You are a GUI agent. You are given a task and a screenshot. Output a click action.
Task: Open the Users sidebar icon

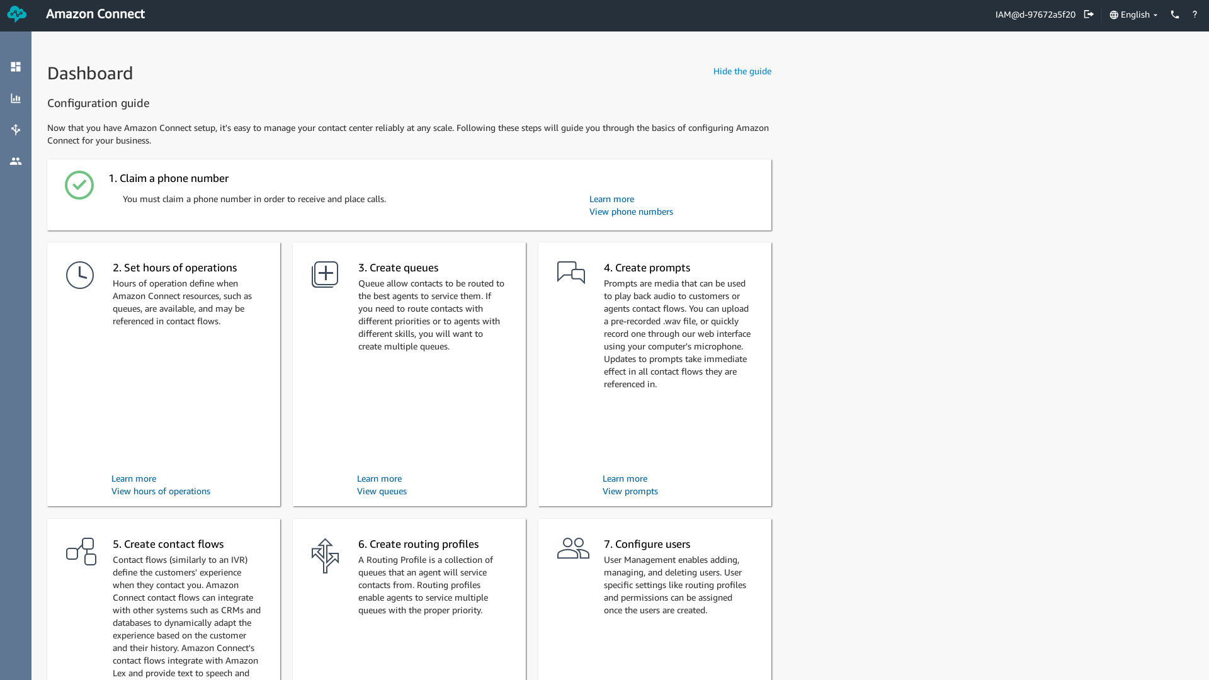click(16, 161)
